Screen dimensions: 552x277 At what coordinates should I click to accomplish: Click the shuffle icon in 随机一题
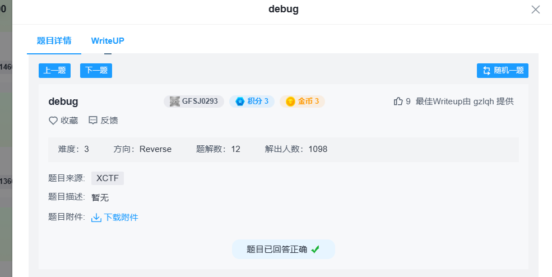485,71
